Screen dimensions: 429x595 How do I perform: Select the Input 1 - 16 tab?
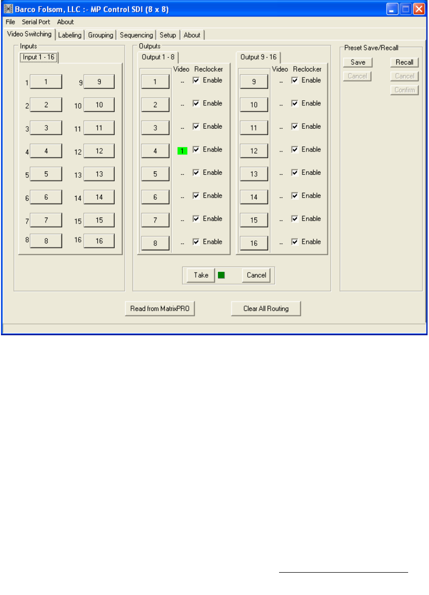coord(39,57)
